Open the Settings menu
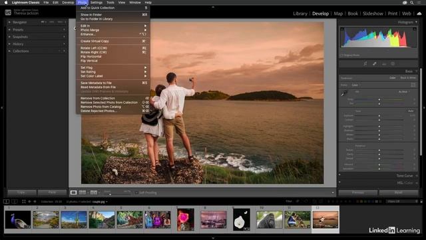The height and width of the screenshot is (240, 426). click(x=97, y=3)
